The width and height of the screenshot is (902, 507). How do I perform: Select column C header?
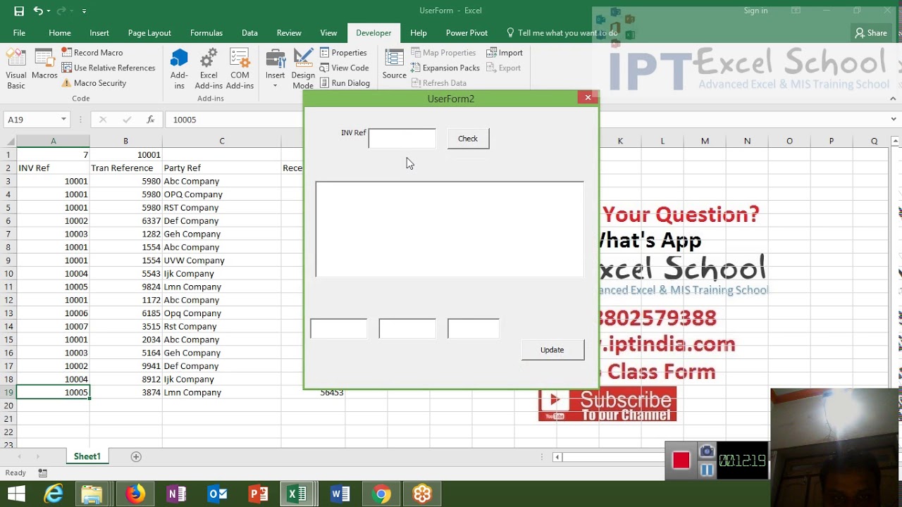click(x=221, y=141)
